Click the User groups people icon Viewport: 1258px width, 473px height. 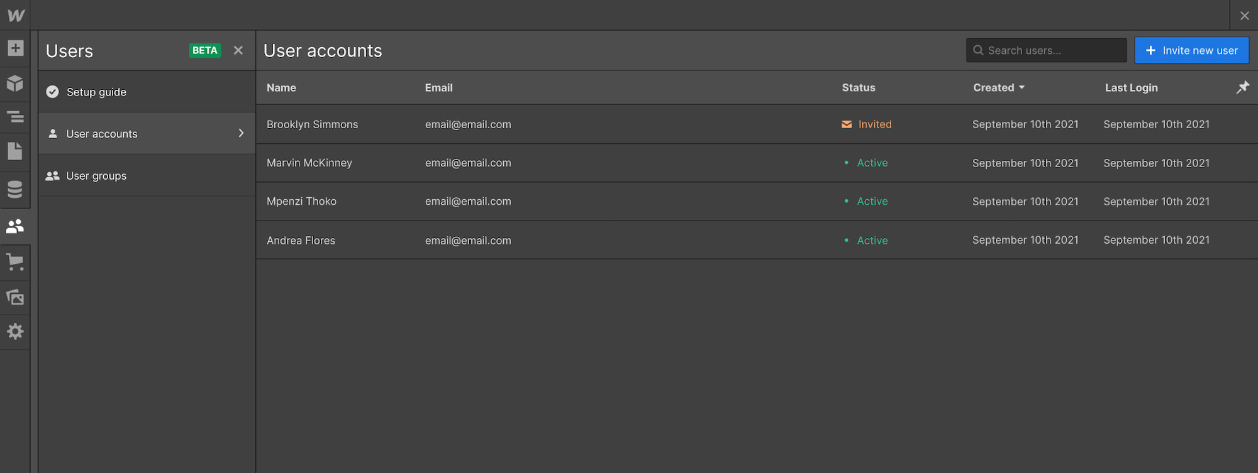[53, 176]
